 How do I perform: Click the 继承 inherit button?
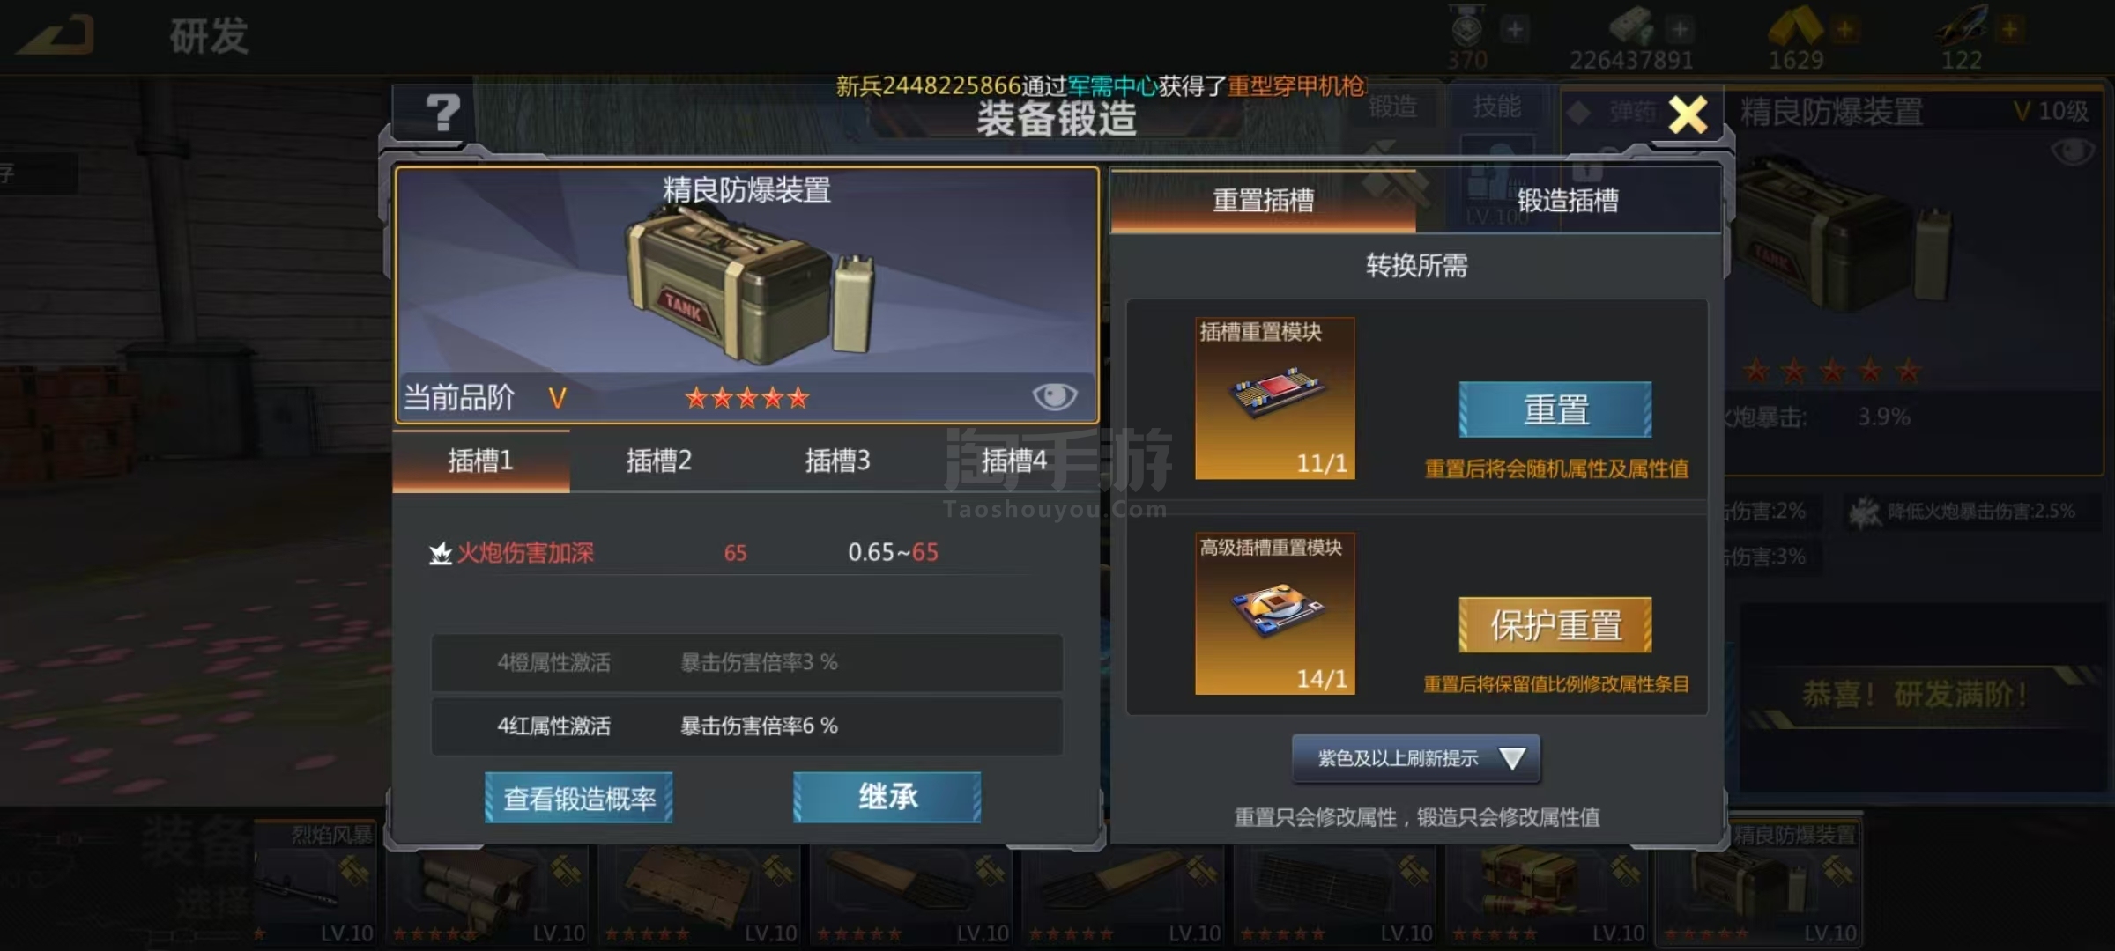tap(887, 798)
